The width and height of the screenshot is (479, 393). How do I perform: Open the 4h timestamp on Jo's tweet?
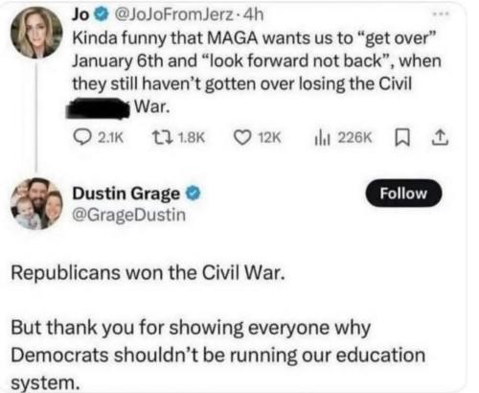254,14
